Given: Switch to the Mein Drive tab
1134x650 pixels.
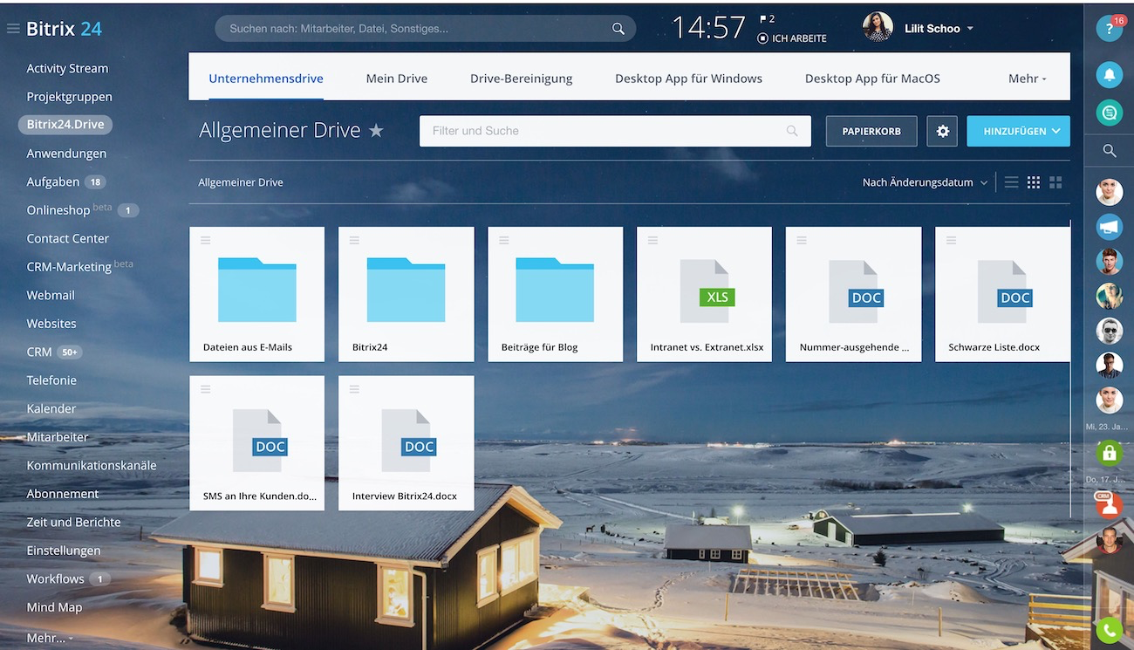Looking at the screenshot, I should point(396,79).
